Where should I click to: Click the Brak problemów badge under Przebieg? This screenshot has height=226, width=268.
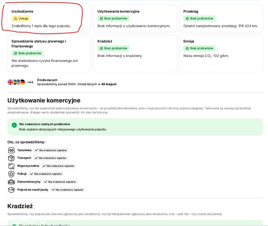199,19
